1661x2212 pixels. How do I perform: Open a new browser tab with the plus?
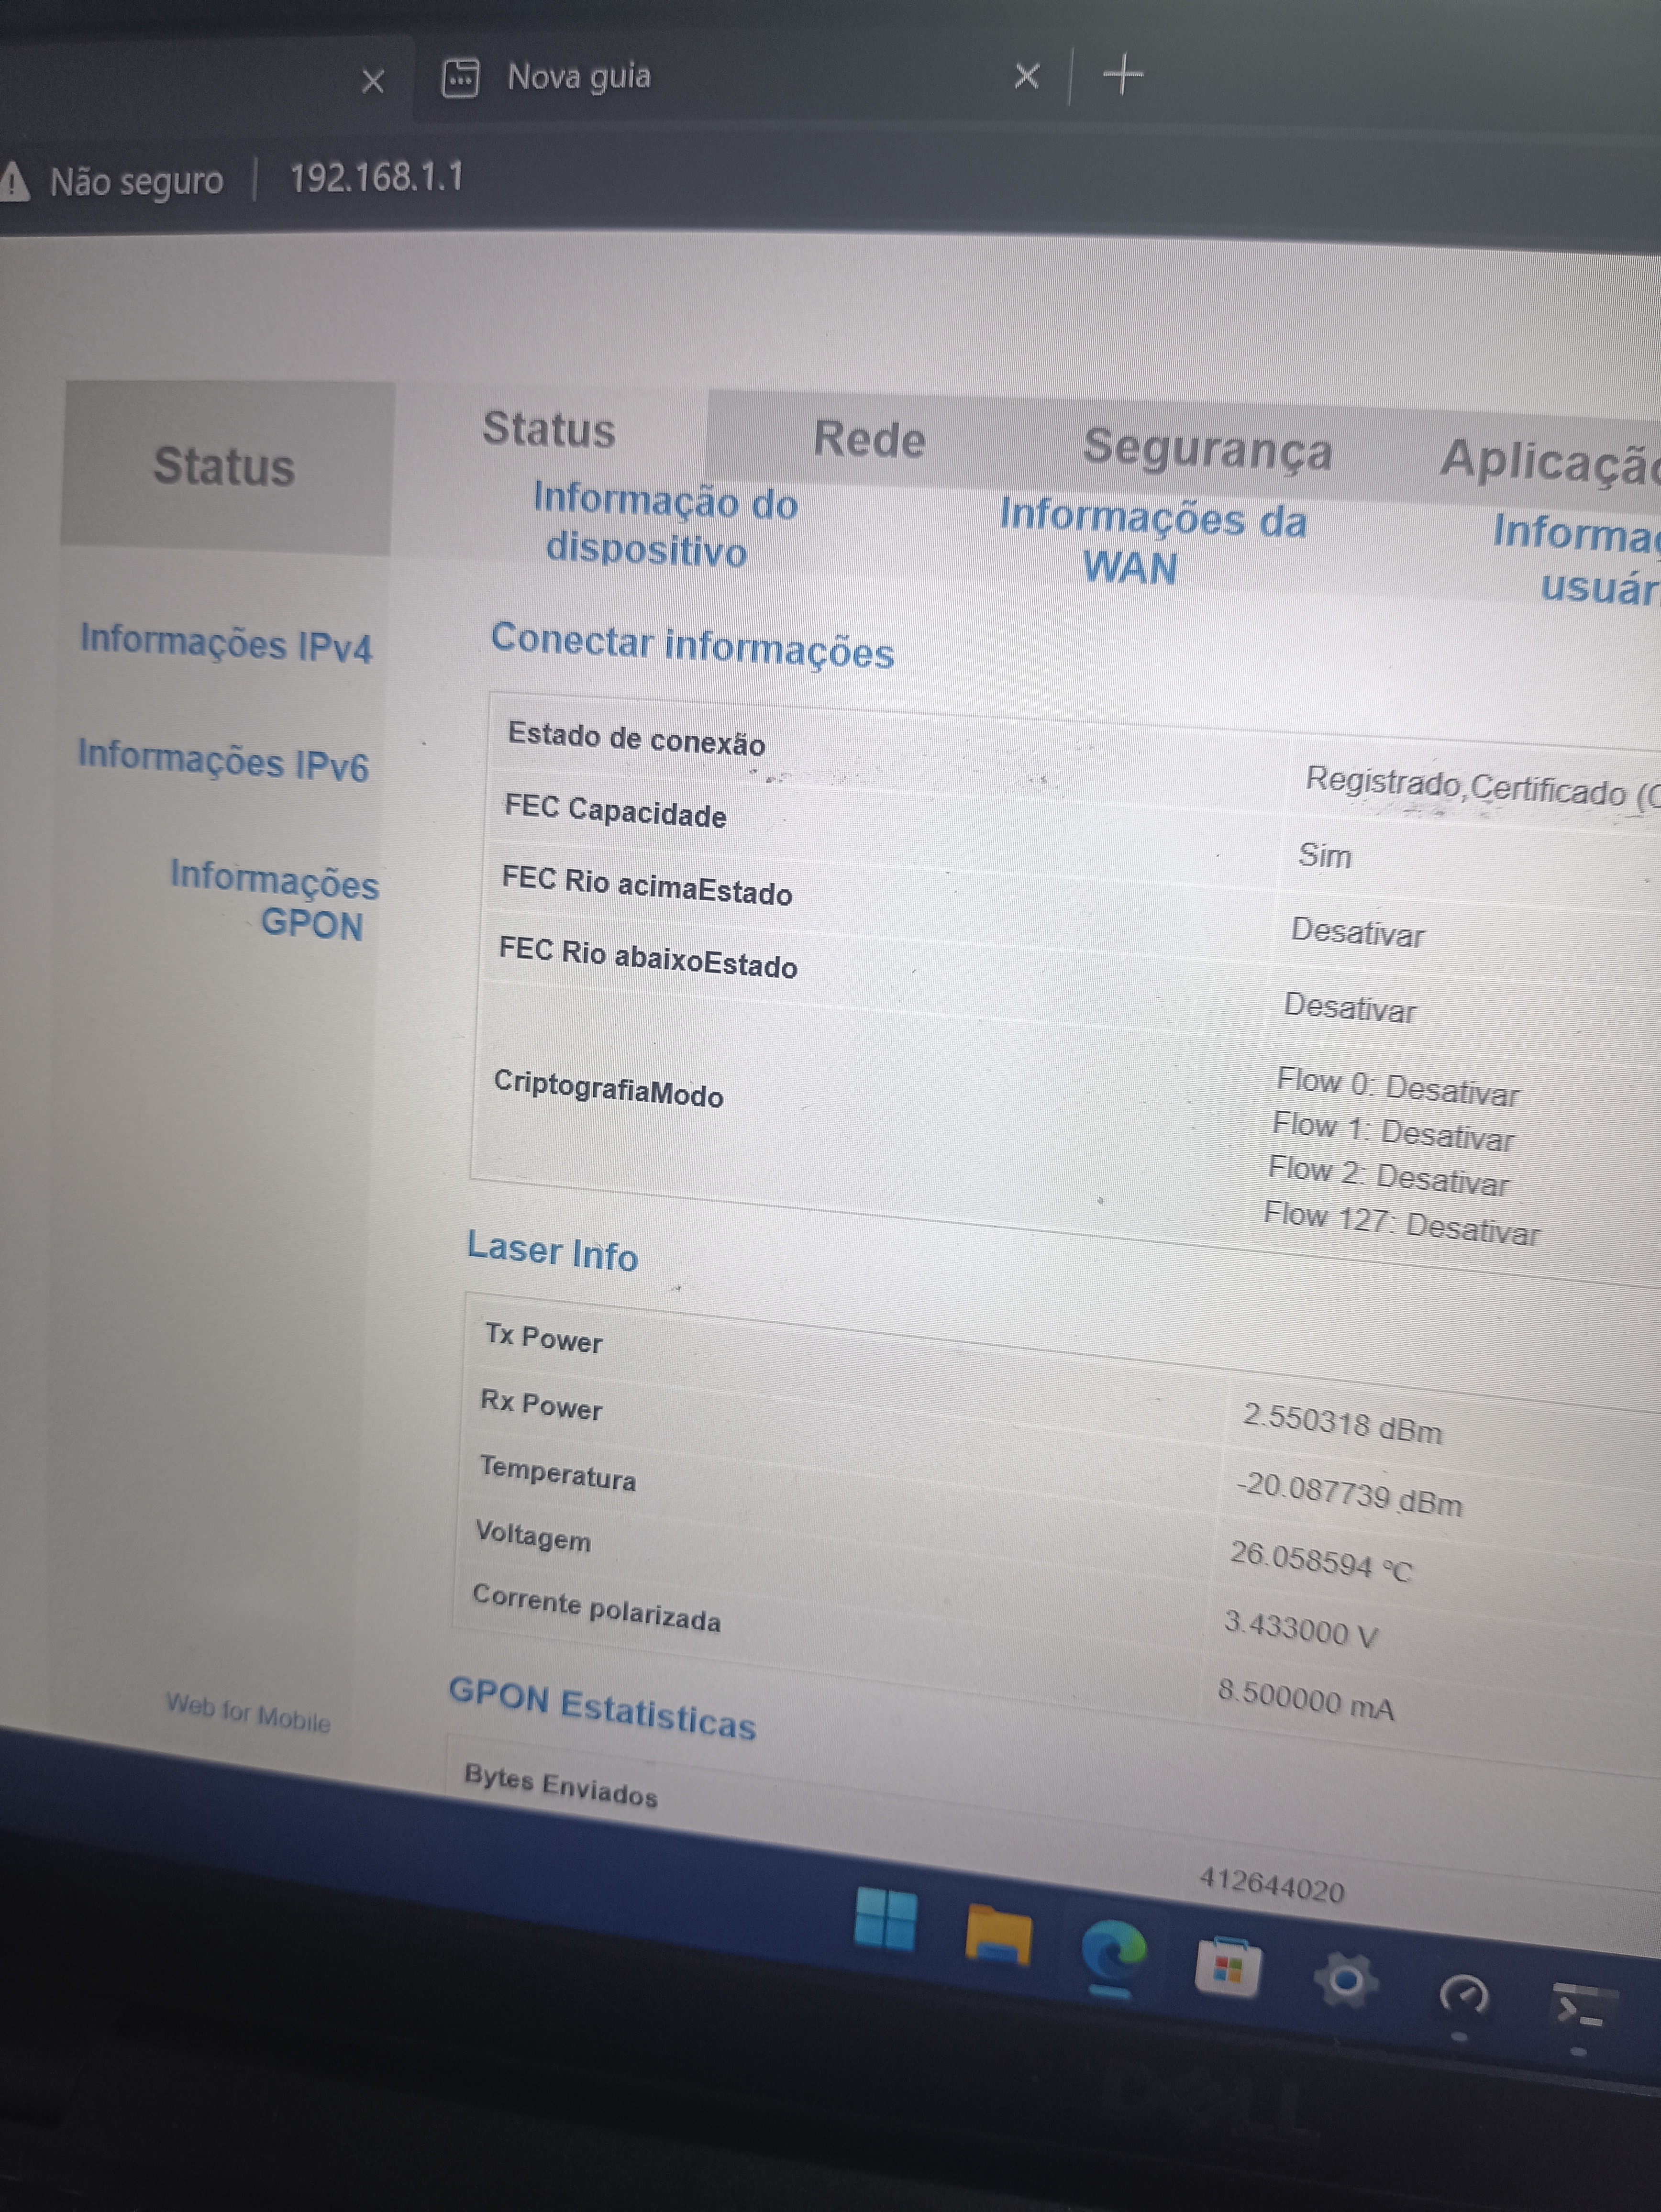[x=1123, y=75]
